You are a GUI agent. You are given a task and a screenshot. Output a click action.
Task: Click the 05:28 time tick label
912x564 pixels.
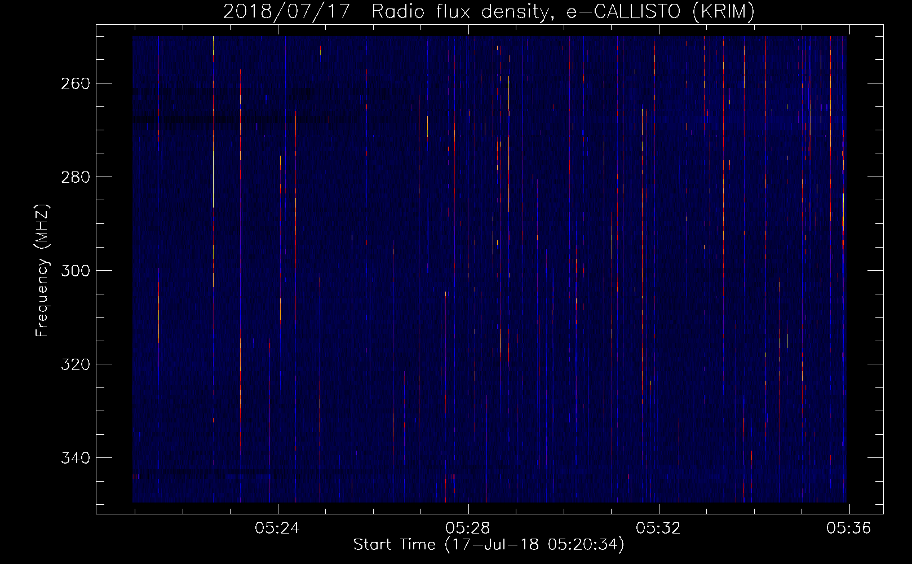click(468, 528)
